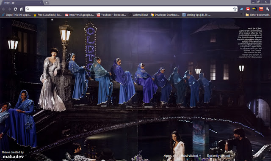This screenshot has height=161, width=271.
Task: Reload the current page
Action: (15, 9)
